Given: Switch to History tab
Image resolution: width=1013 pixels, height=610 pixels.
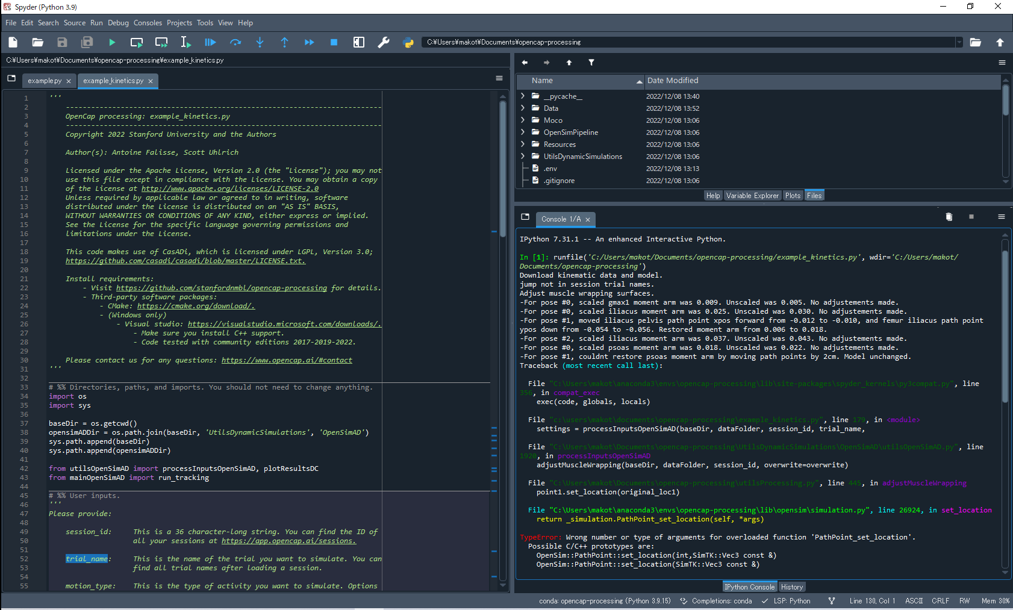Looking at the screenshot, I should click(792, 587).
